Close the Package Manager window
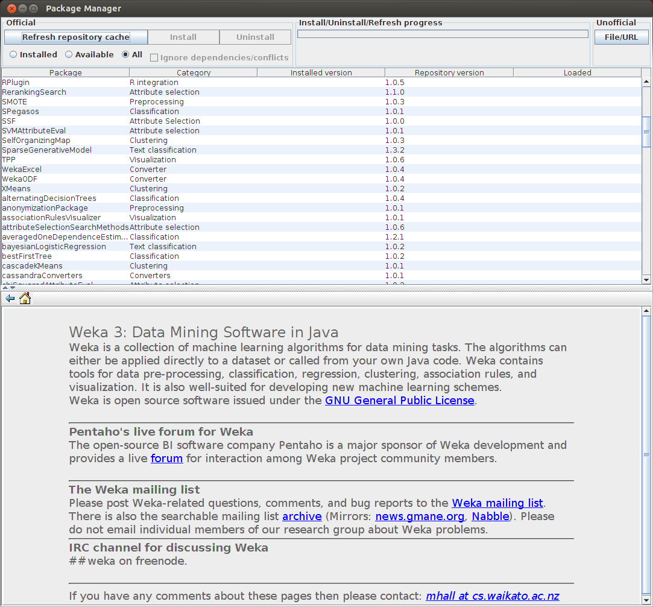 click(x=11, y=8)
